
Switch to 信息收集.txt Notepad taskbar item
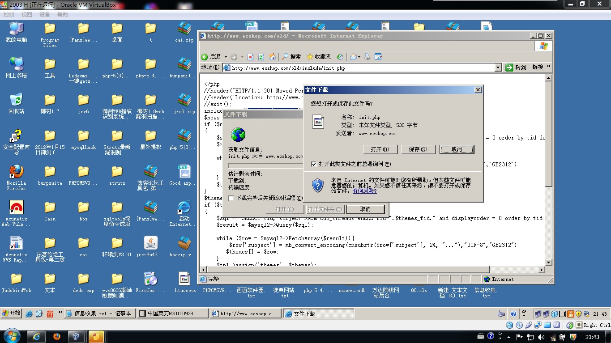pos(99,313)
